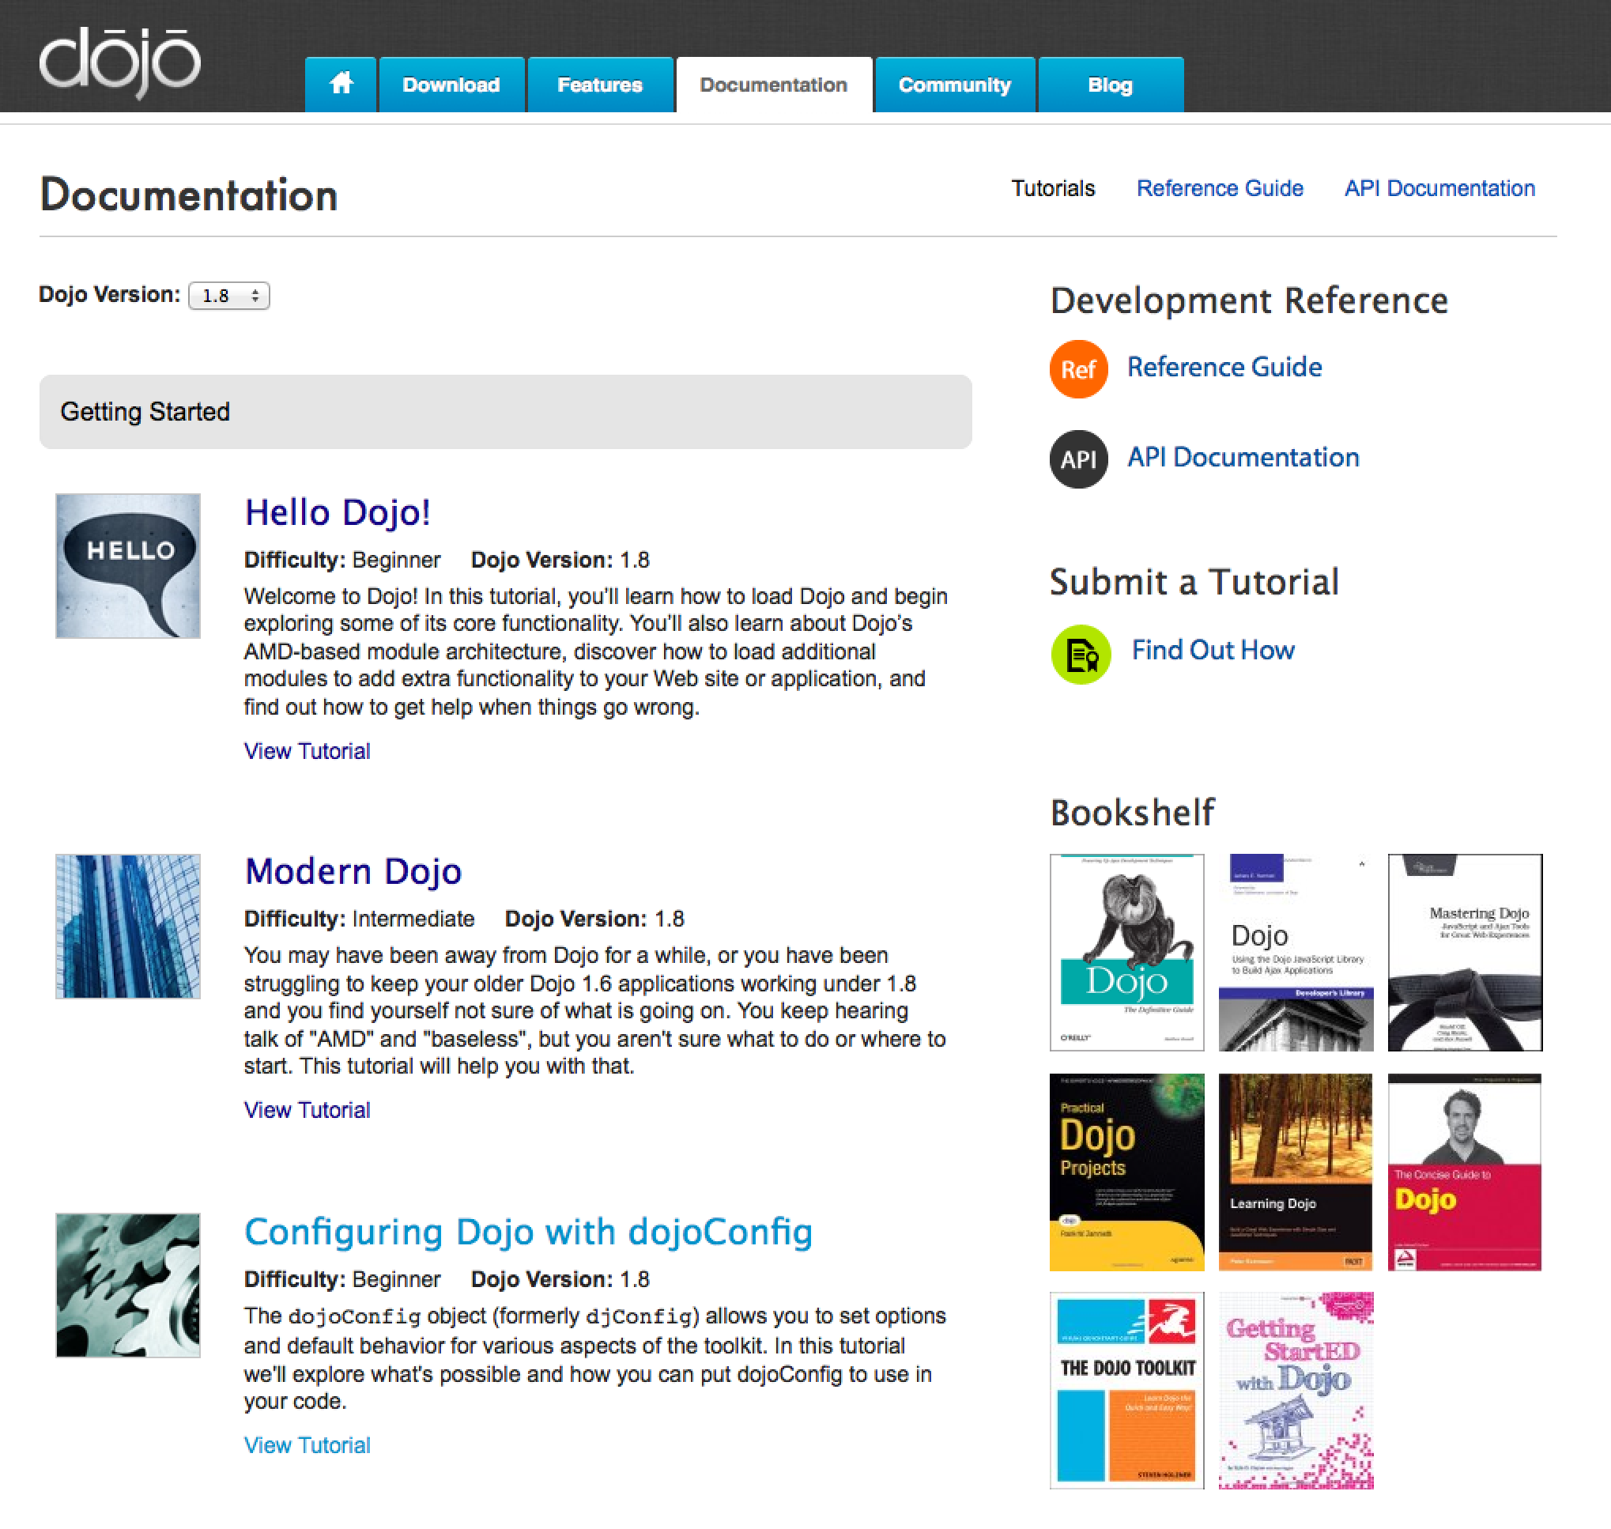
Task: Click View Tutorial under Hello Dojo!
Action: pos(307,750)
